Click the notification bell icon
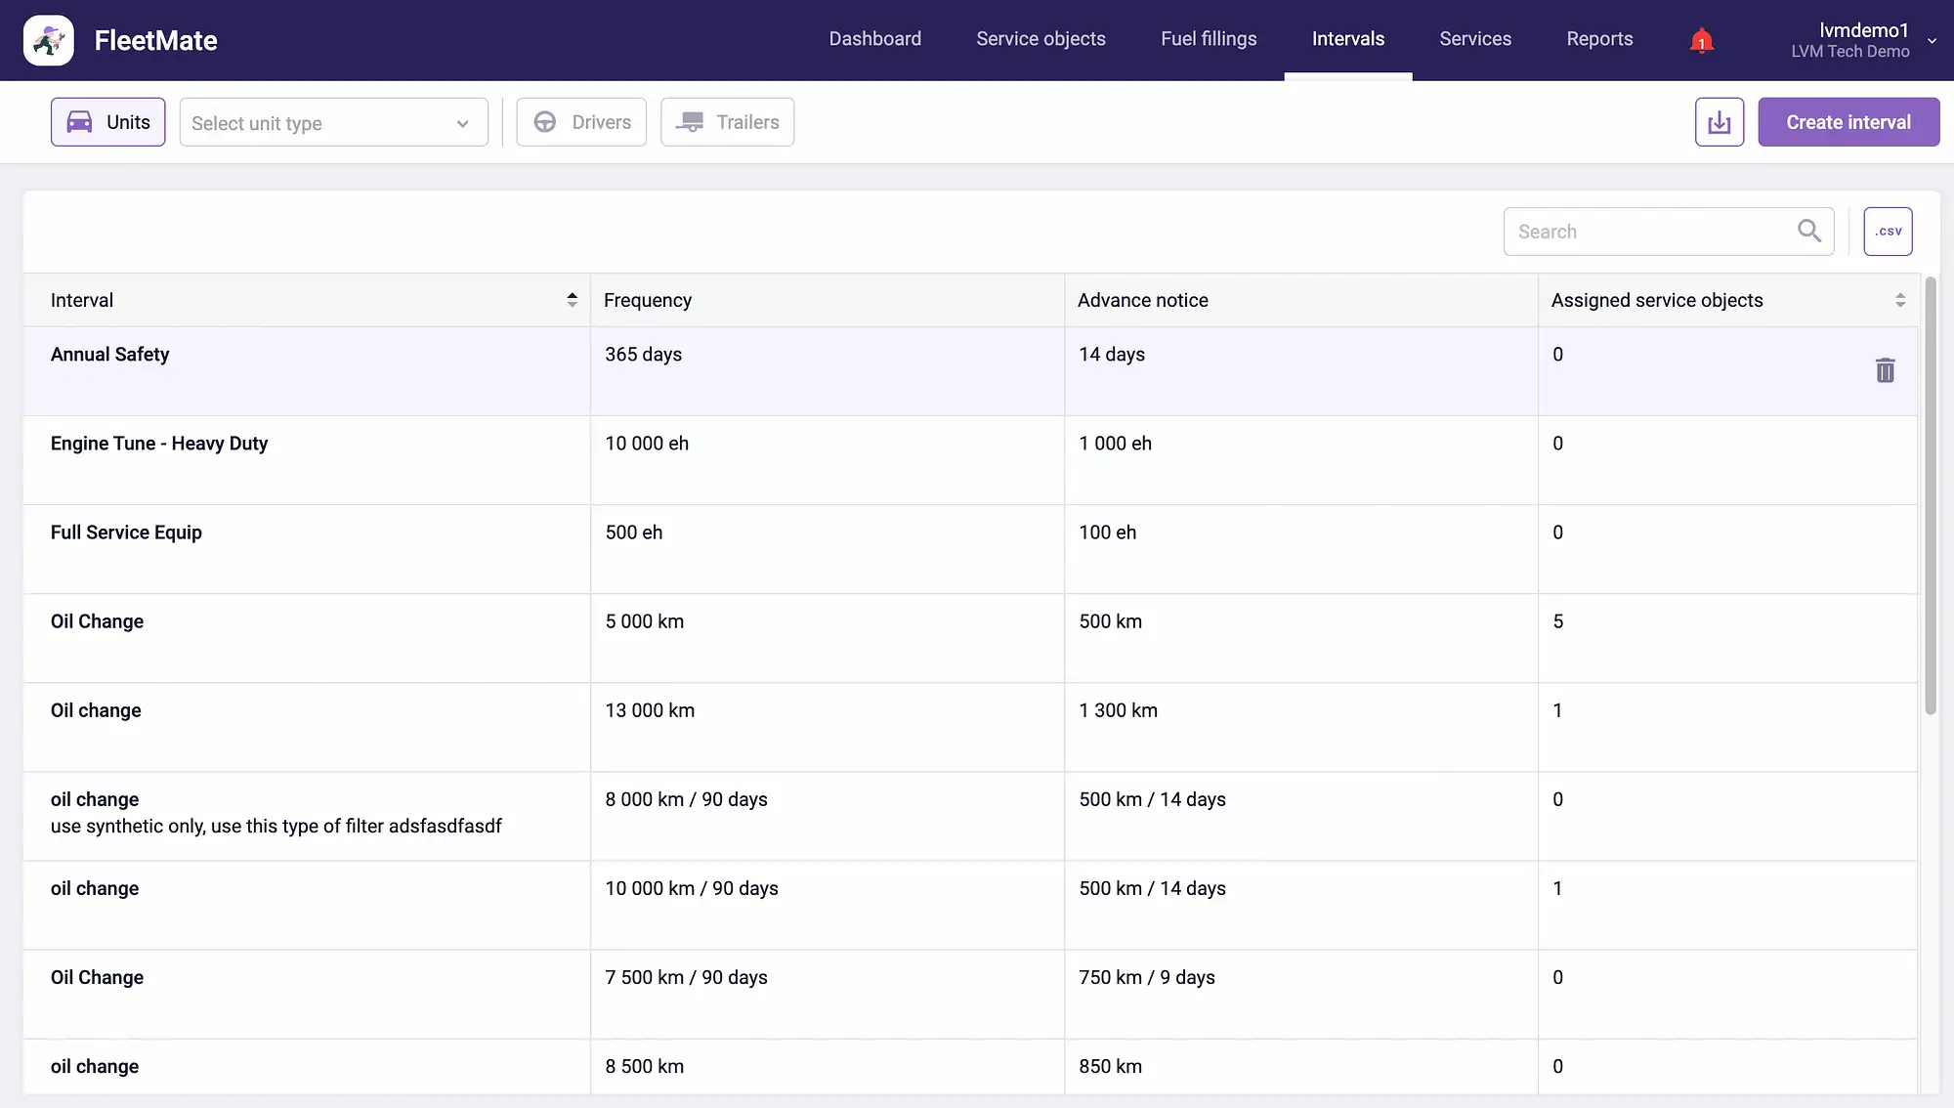 coord(1700,39)
